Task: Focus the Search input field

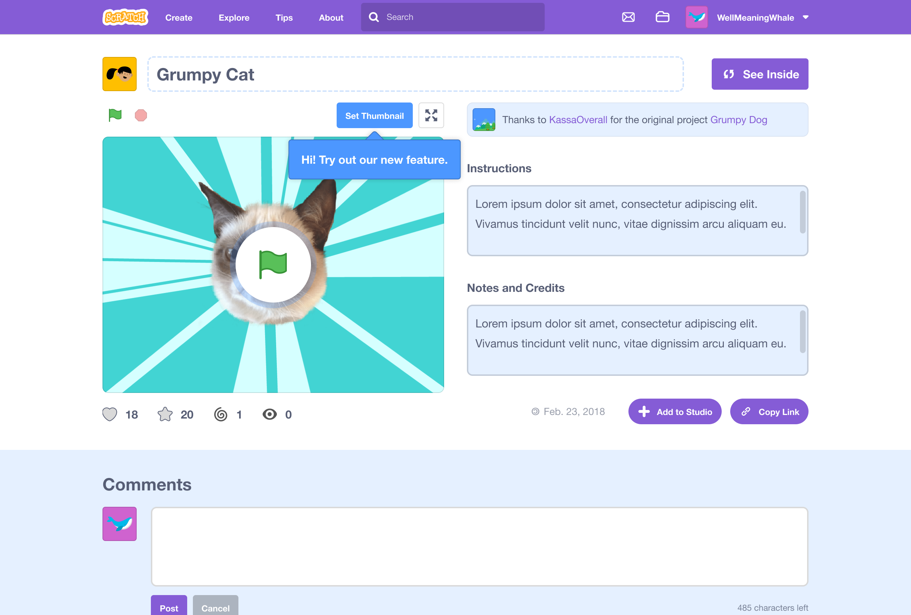Action: pos(453,17)
